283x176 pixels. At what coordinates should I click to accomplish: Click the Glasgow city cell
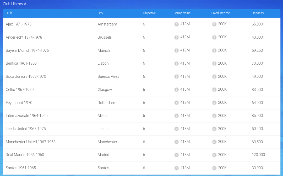[105, 90]
